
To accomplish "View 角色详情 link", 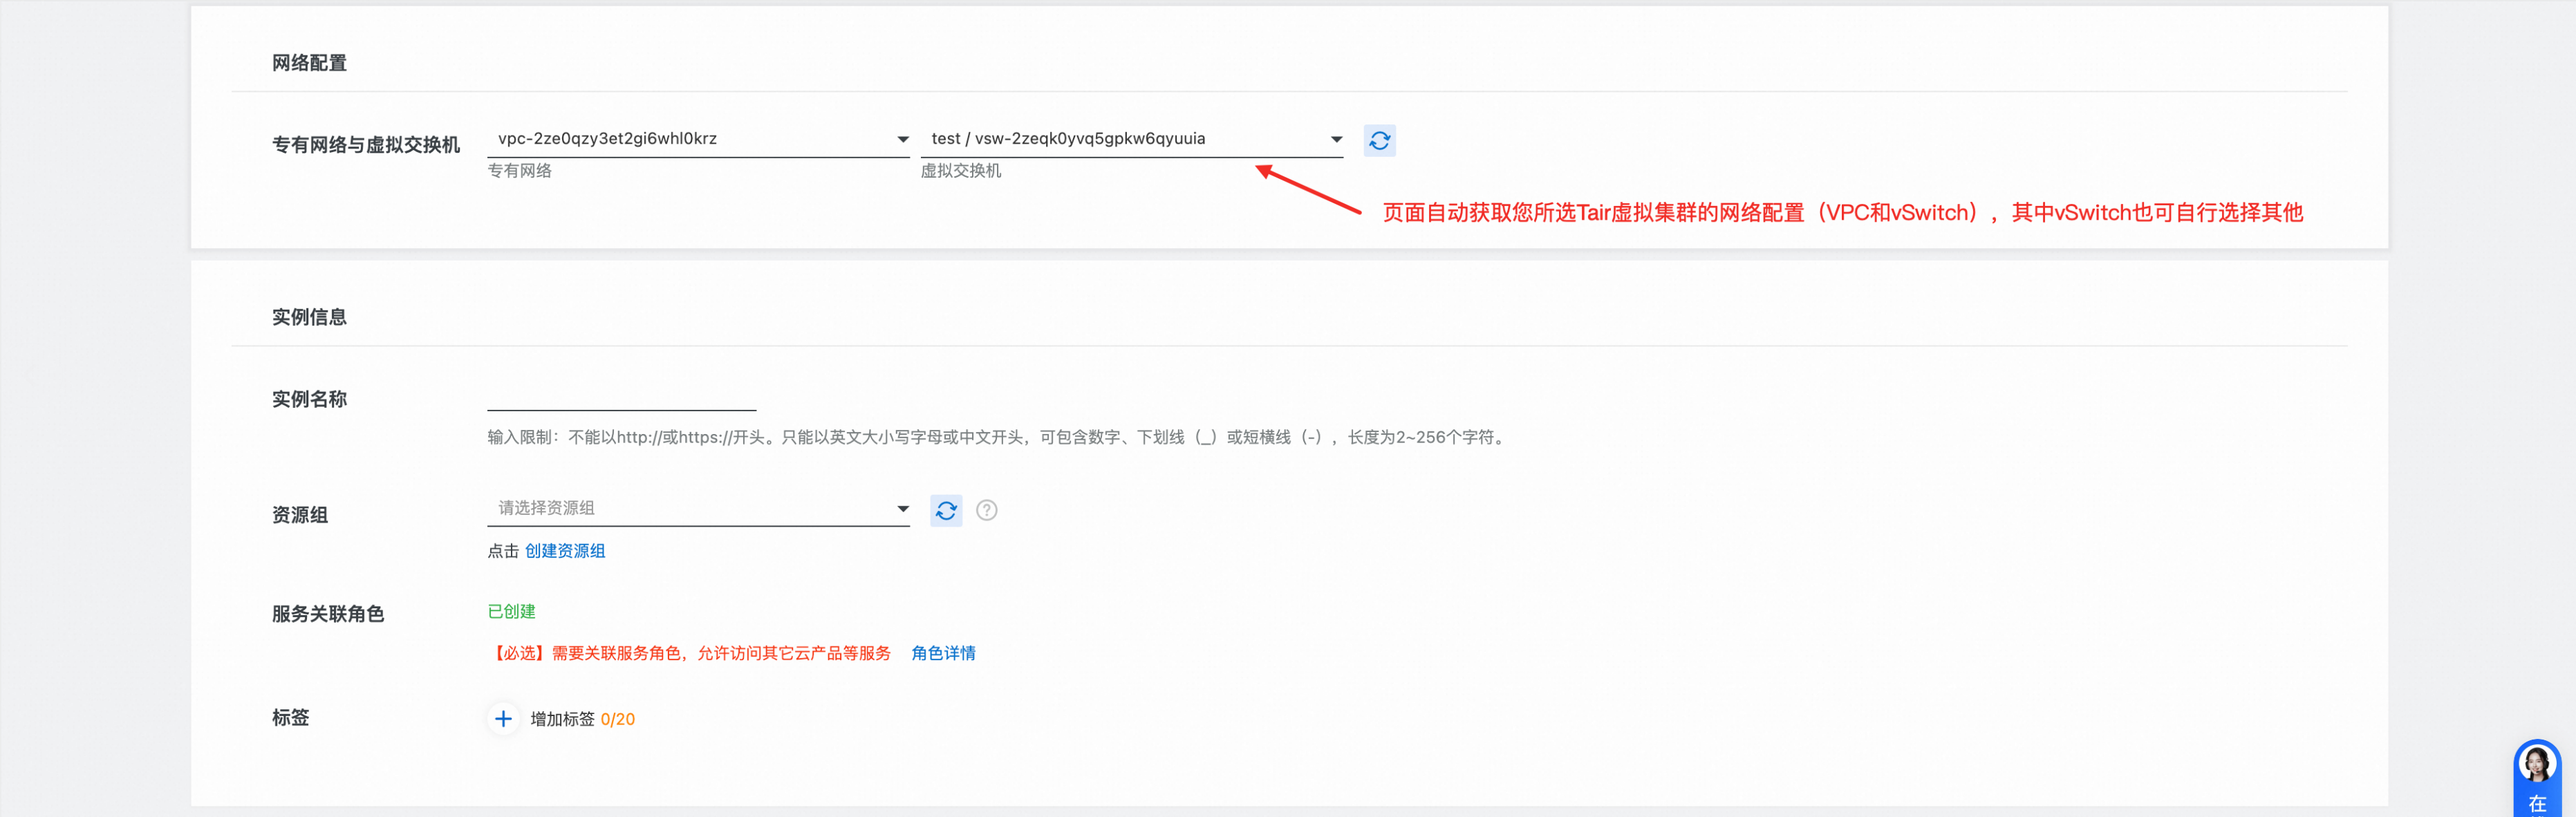I will tap(943, 653).
